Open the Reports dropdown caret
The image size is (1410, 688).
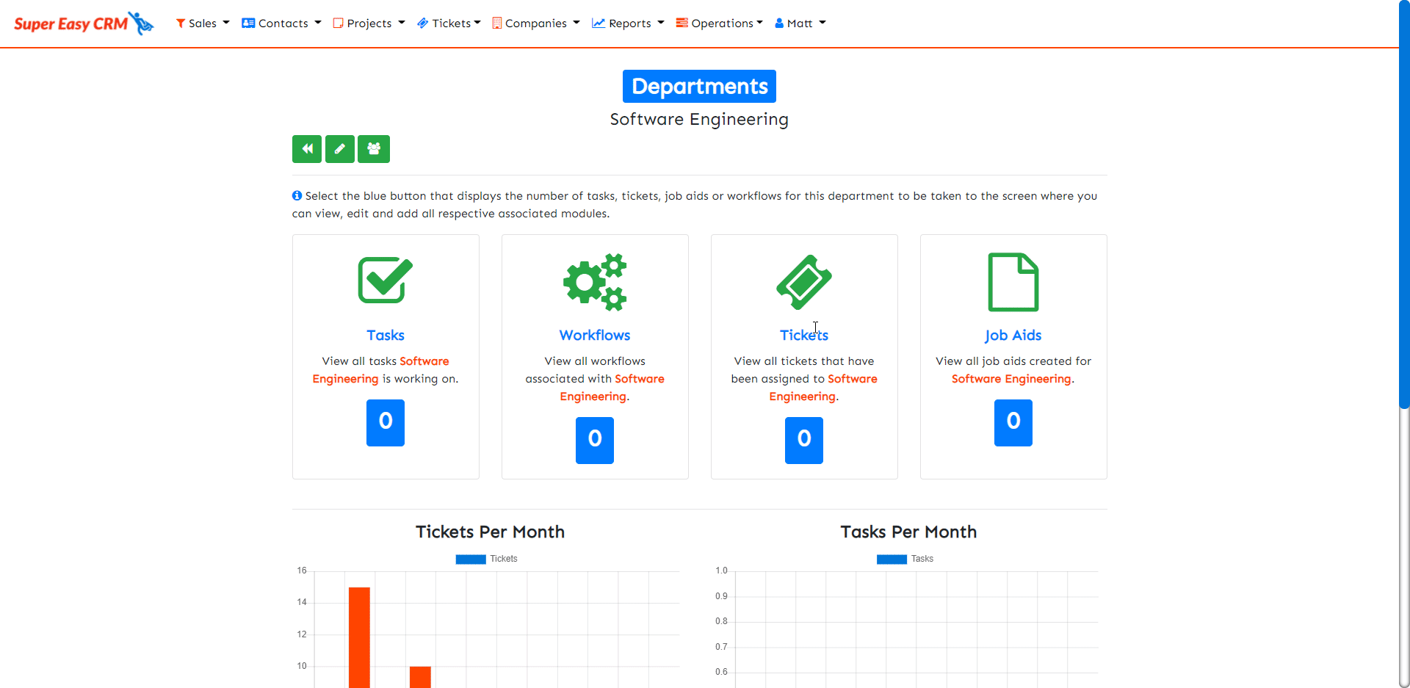tap(661, 23)
